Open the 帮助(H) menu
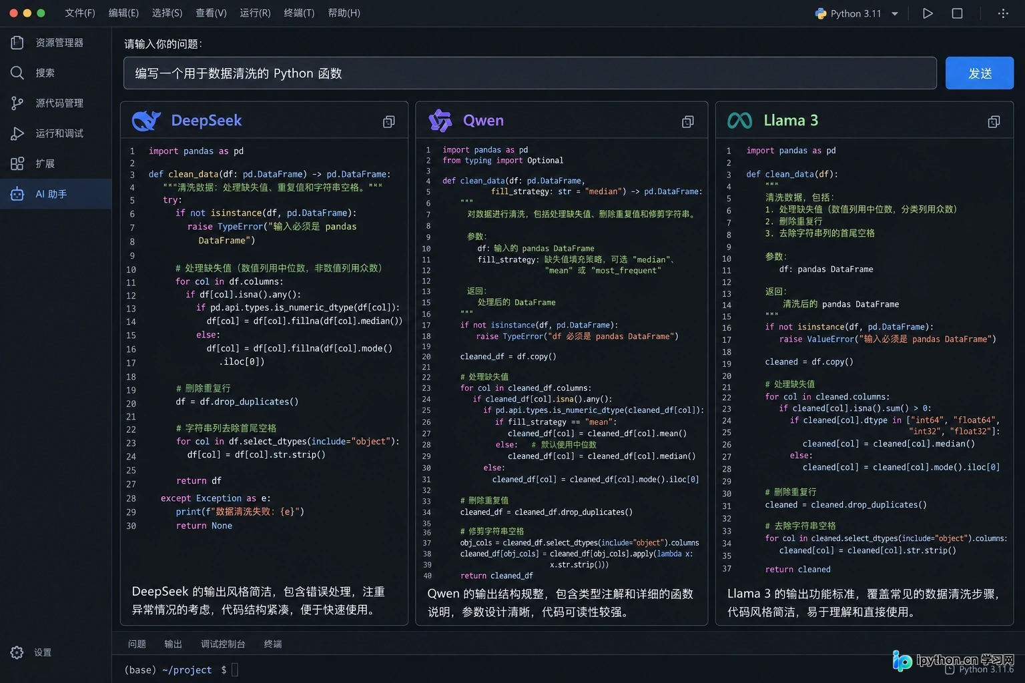 click(x=344, y=13)
